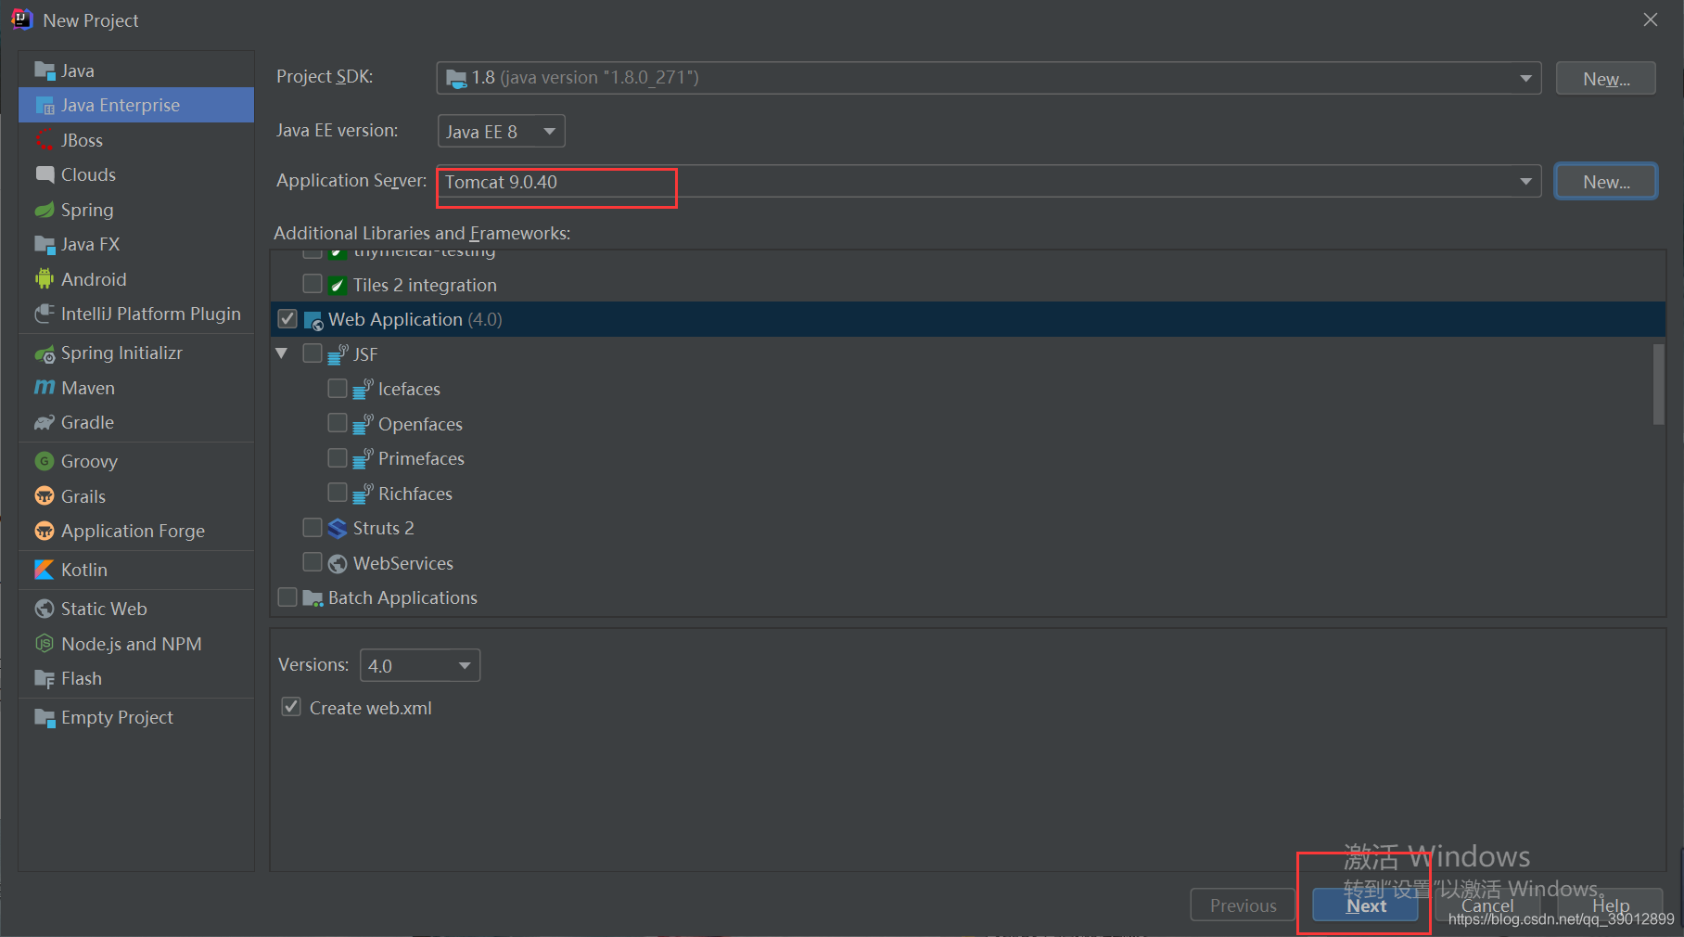Open the Project SDK dropdown
This screenshot has height=937, width=1684.
[989, 78]
